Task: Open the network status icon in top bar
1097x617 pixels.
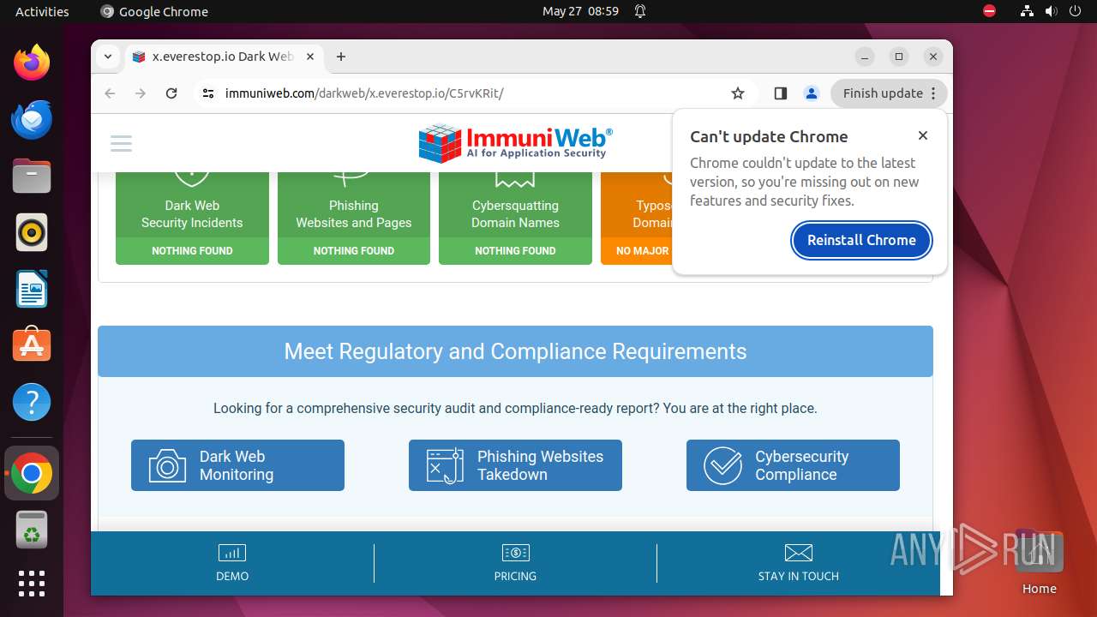Action: click(x=1027, y=11)
